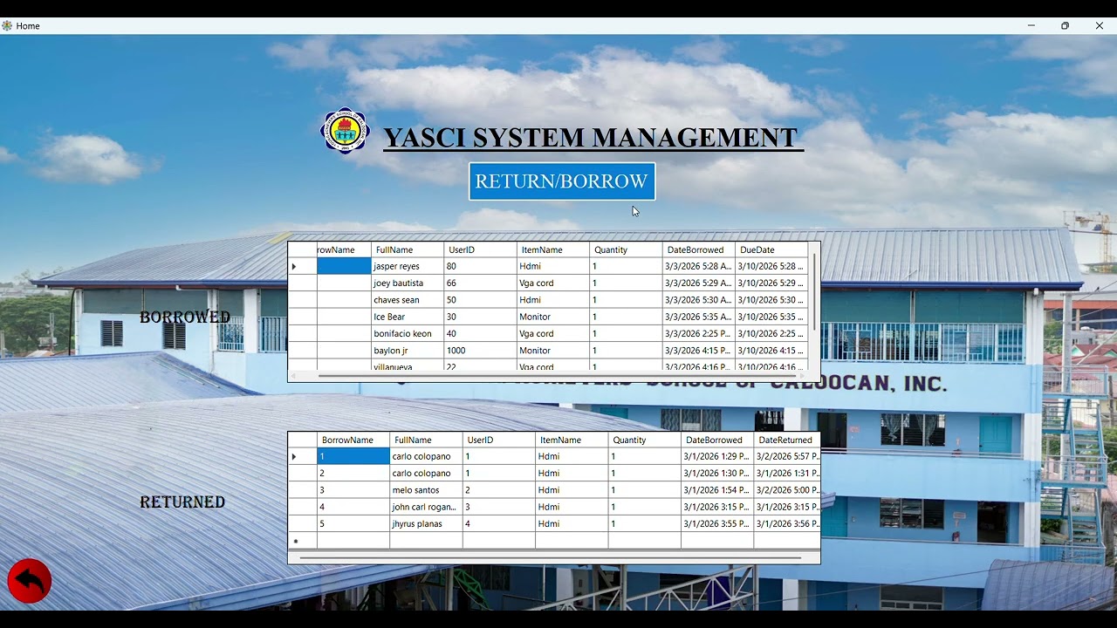
Task: Sort borrowed table by FullName header
Action: pos(408,249)
